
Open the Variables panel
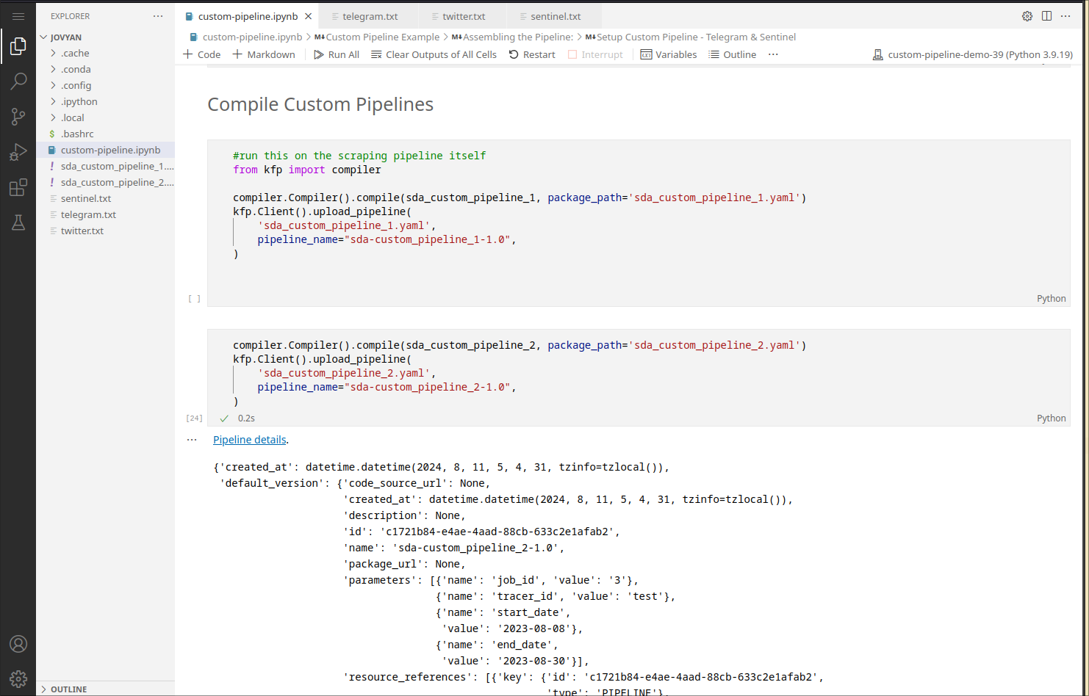click(x=669, y=54)
